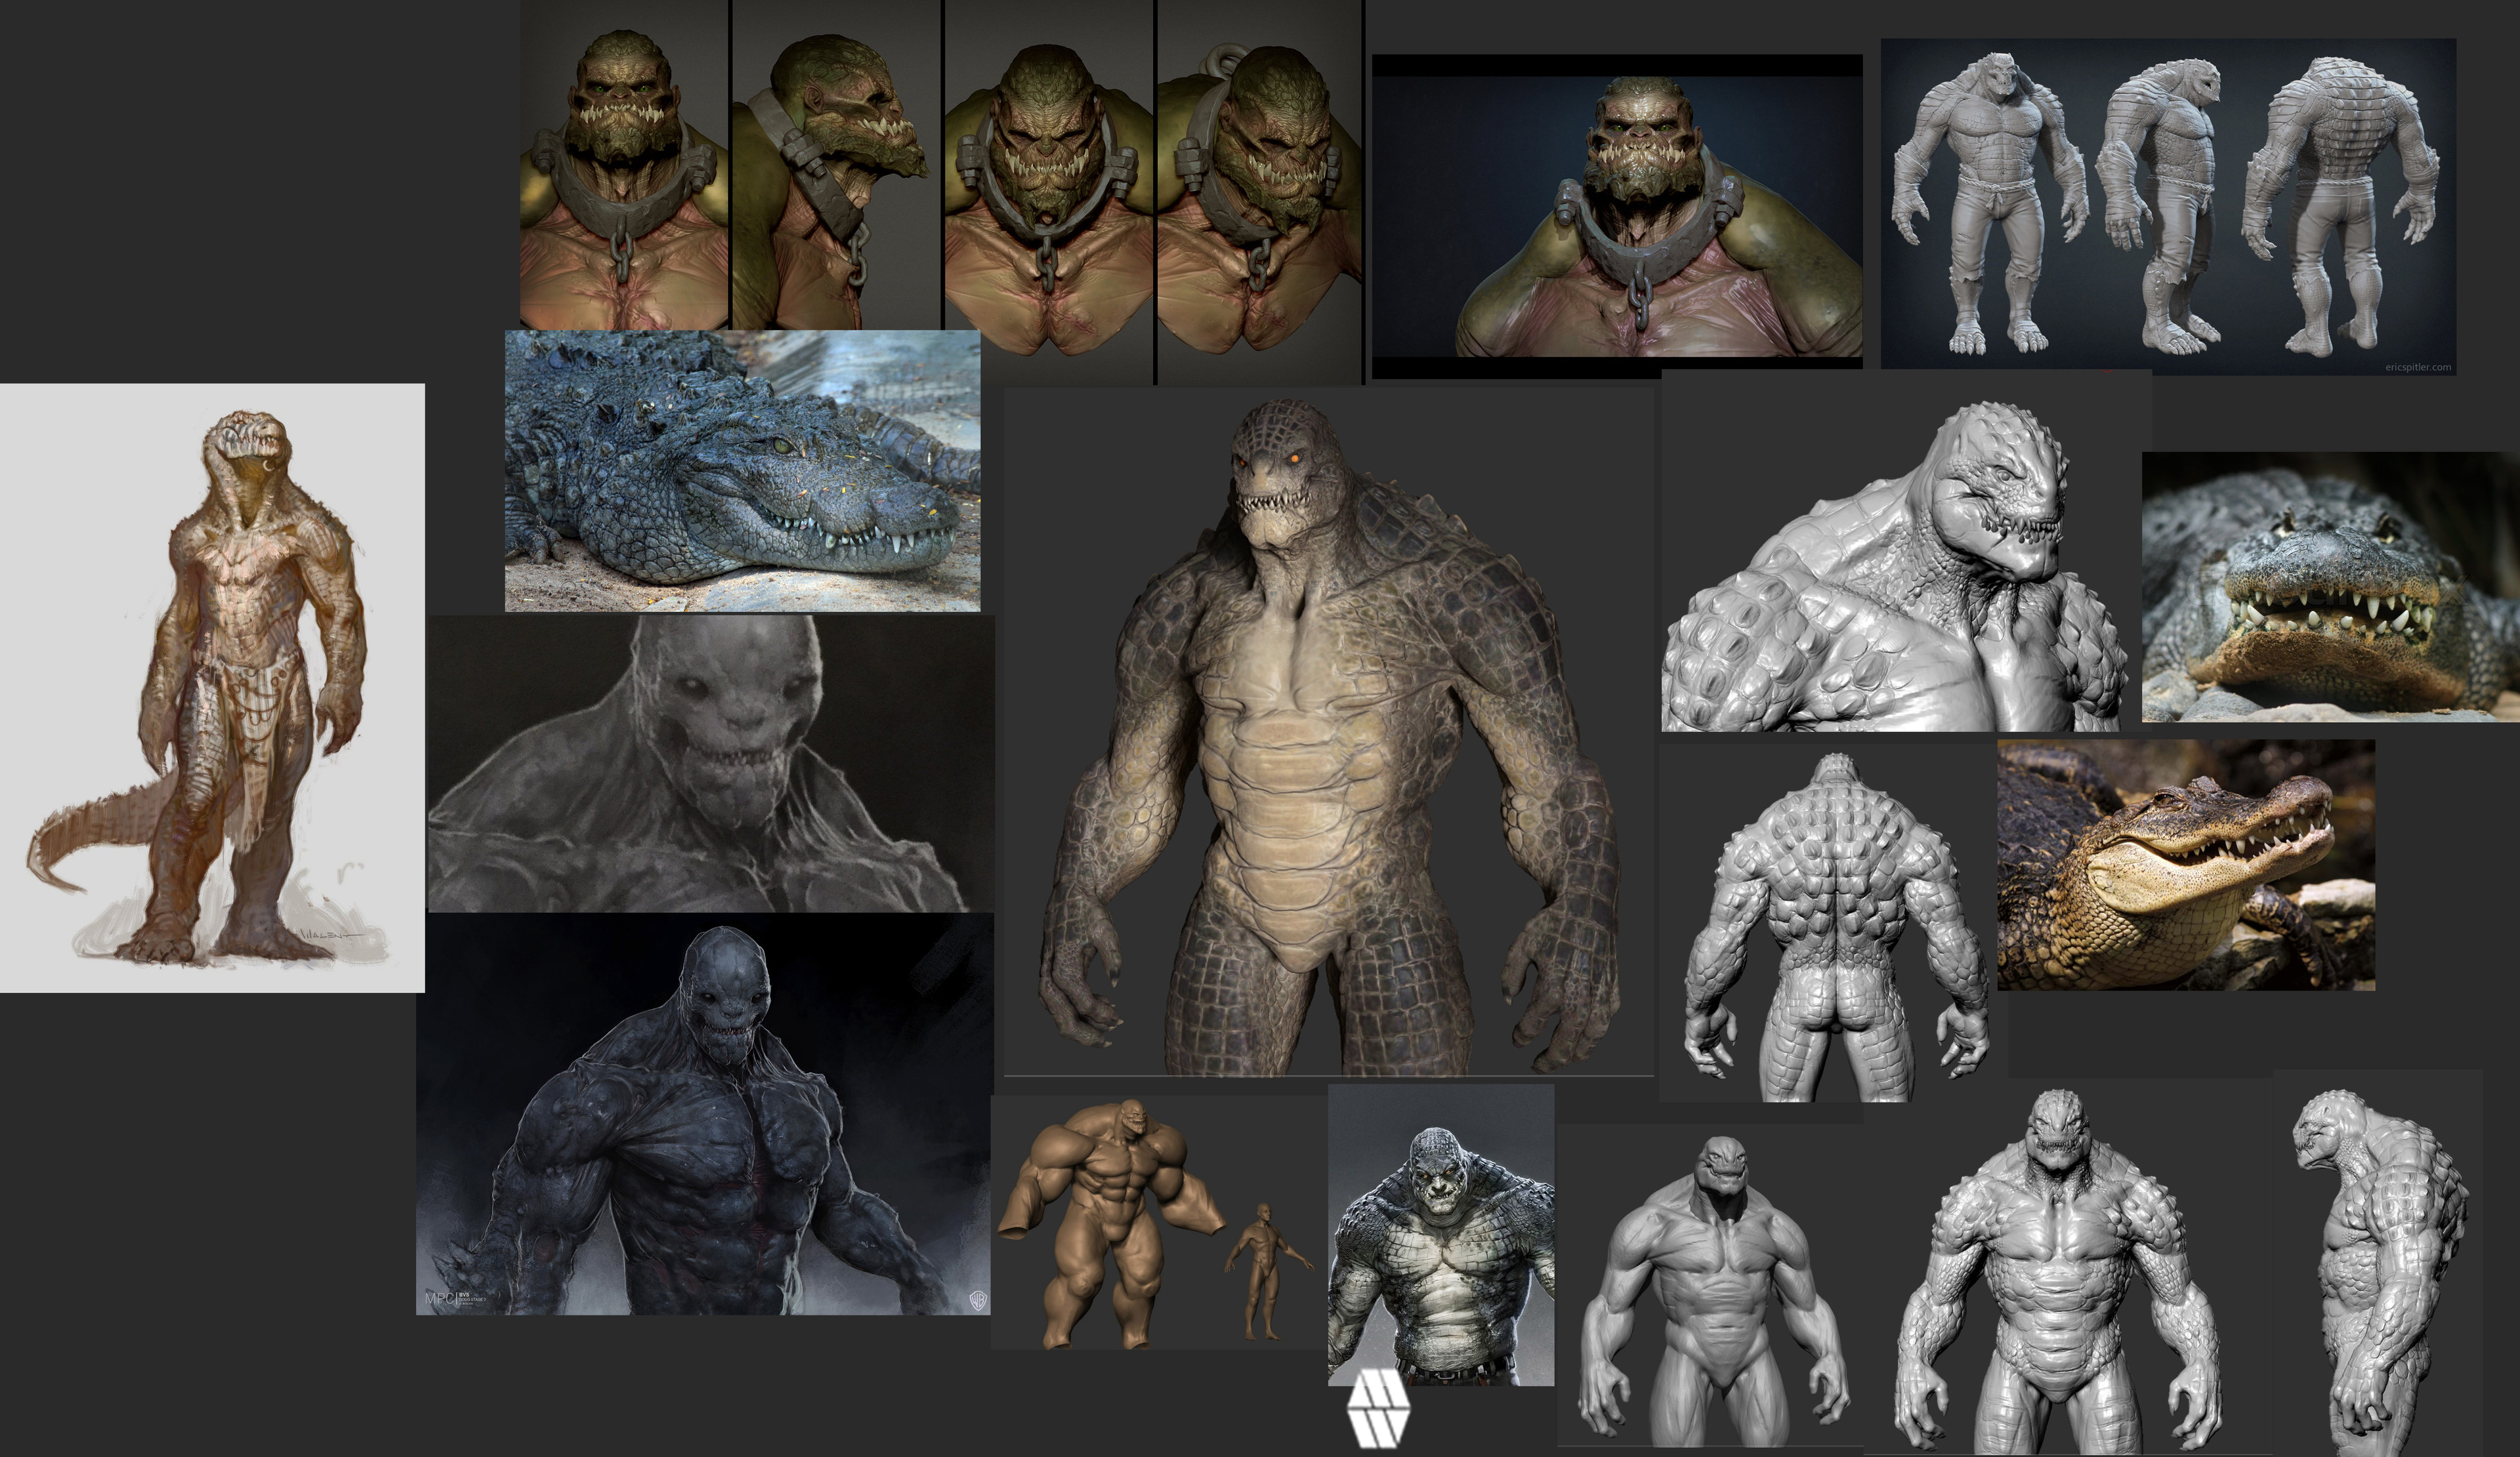Open the ericspitler.com artist link
This screenshot has height=1457, width=2520.
coord(2418,369)
